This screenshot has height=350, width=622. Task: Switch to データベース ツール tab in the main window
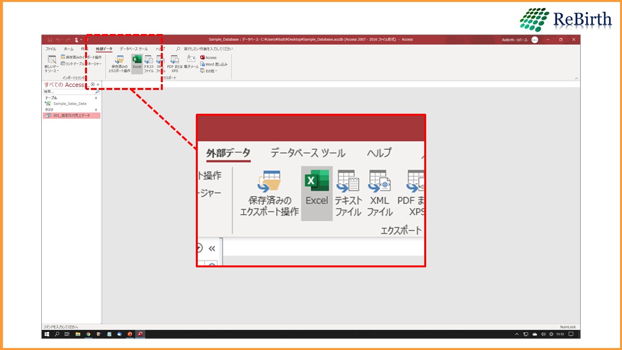[134, 49]
